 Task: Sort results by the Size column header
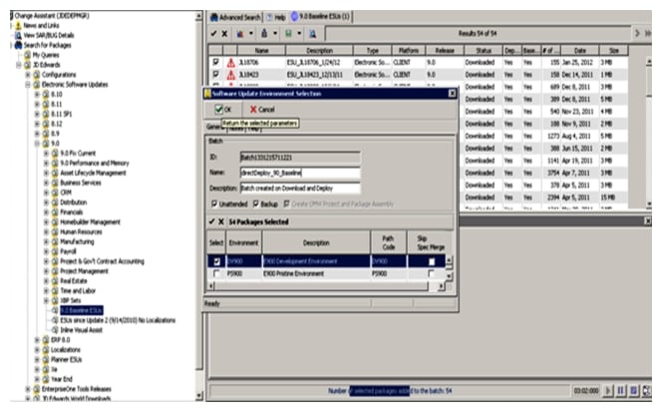click(x=614, y=51)
